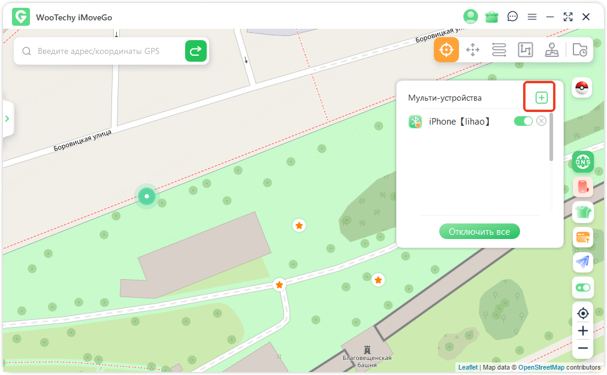The width and height of the screenshot is (607, 375).
Task: Toggle the star switch in right sidebar
Action: [582, 288]
